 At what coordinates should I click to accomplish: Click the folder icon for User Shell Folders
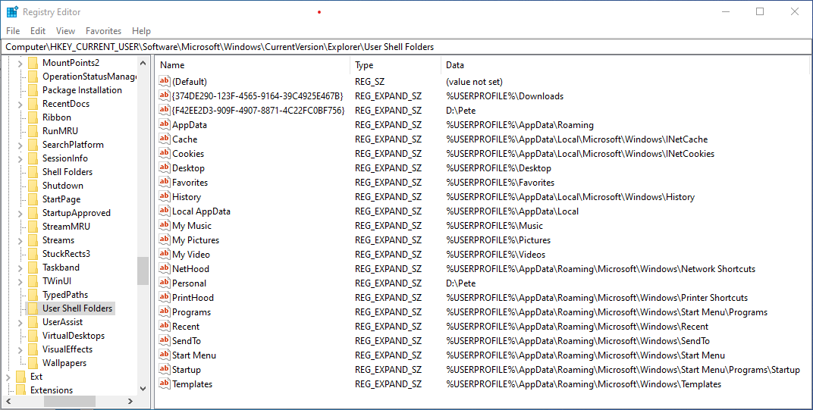coord(33,308)
